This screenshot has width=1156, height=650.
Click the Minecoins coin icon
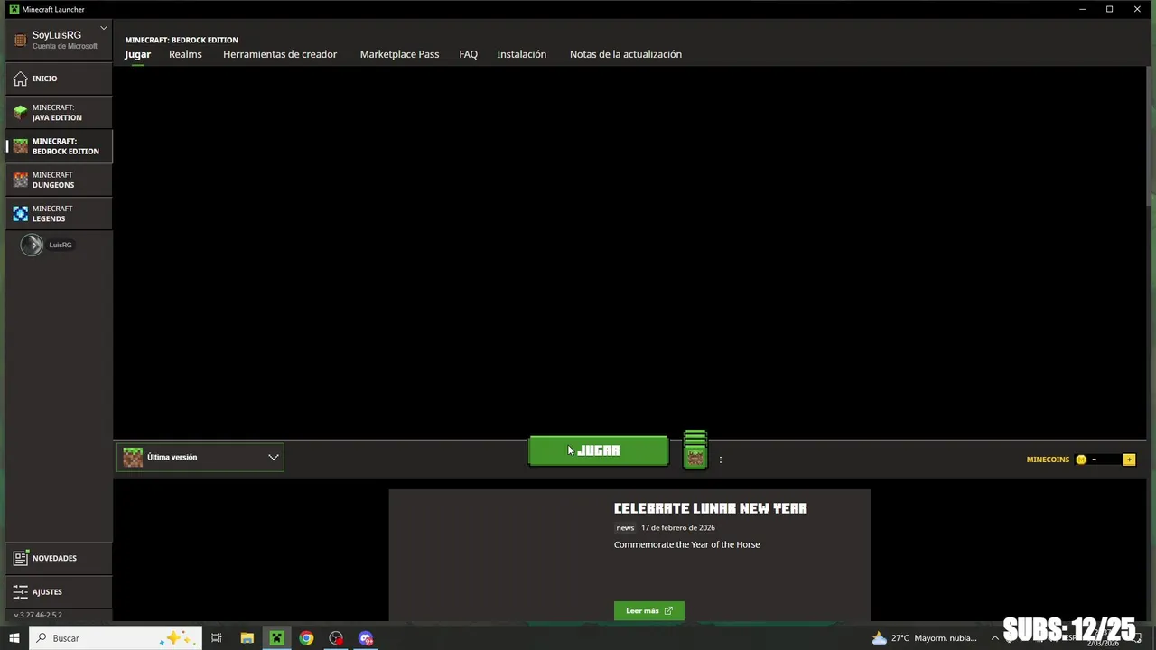(1081, 460)
